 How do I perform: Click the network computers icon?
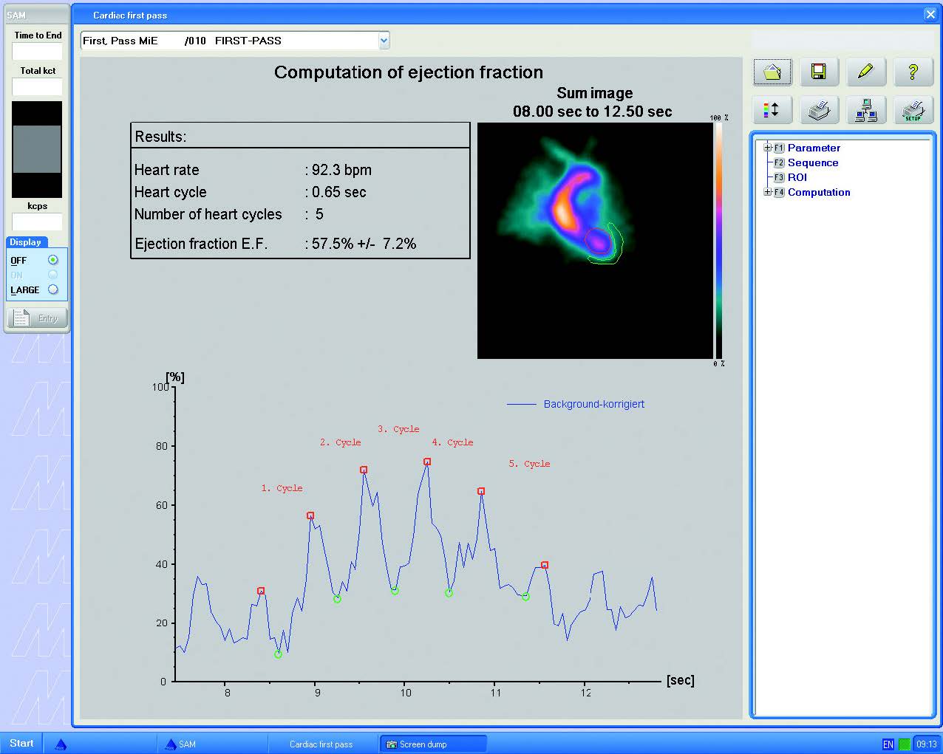click(x=865, y=110)
